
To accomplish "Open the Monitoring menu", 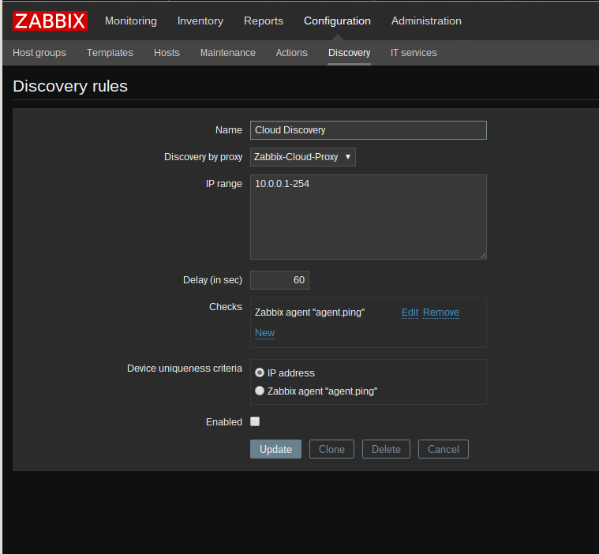I will tap(130, 21).
